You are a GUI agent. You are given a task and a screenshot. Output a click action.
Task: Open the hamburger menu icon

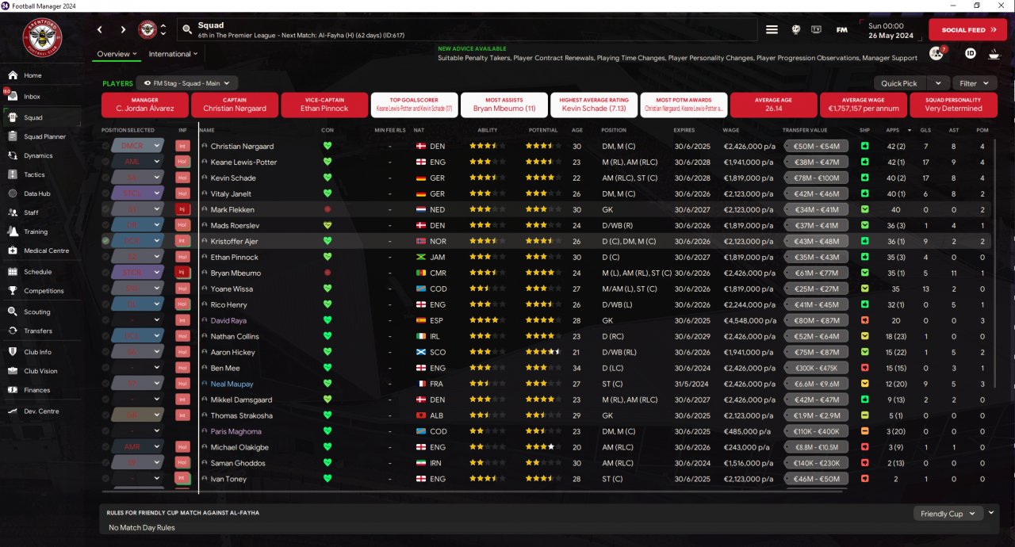[x=772, y=30]
